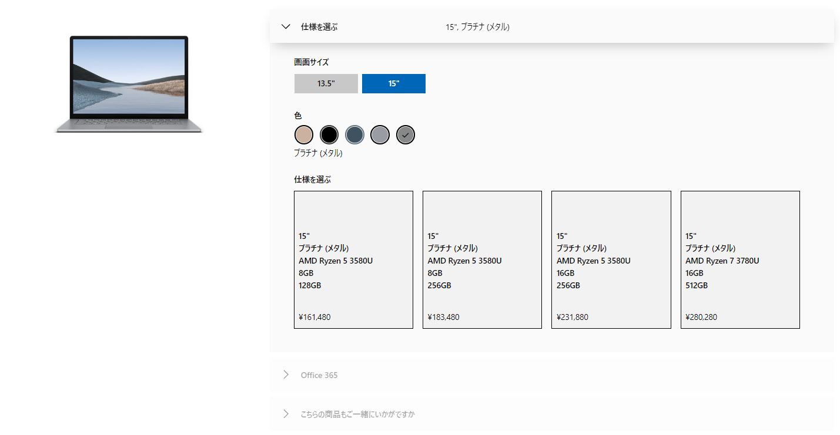Click the ¥161,480 price text

coord(314,317)
